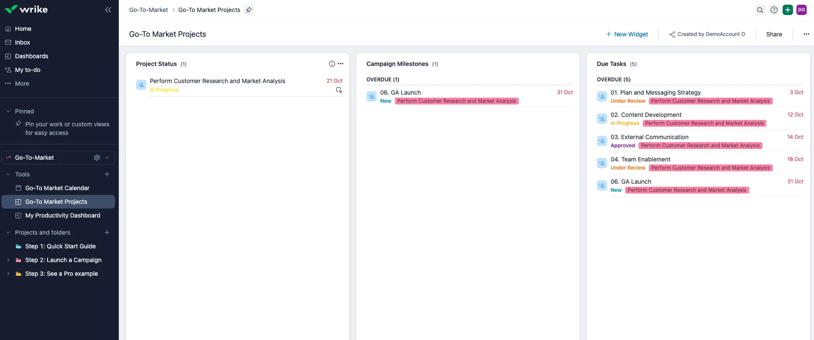Screen dimensions: 814x340
Task: Click assignee icon for 02. Content Development
Action: click(x=602, y=119)
